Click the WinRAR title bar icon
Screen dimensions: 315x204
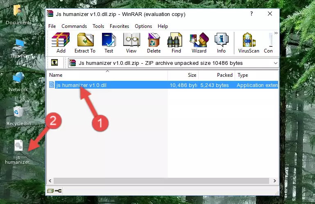[50, 14]
